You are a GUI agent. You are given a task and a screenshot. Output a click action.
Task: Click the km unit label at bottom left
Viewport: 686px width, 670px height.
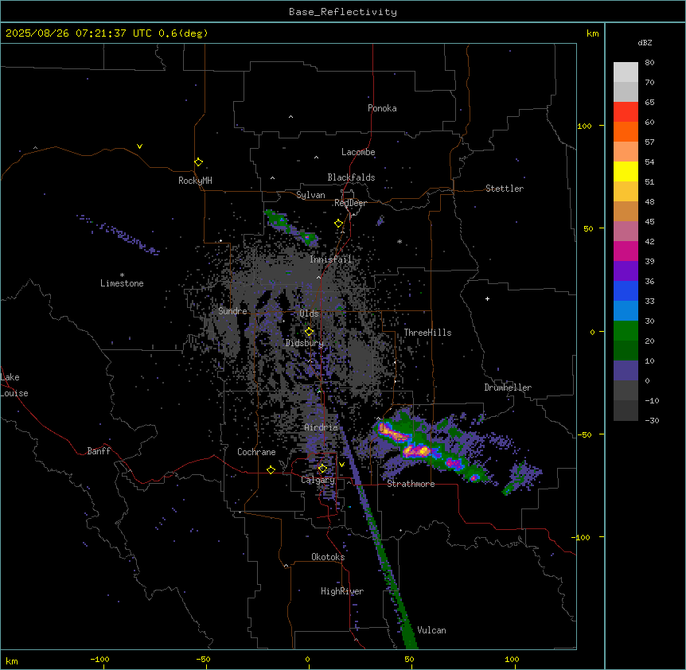[x=11, y=660]
